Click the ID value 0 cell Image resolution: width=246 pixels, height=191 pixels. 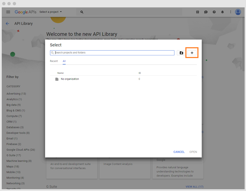point(139,79)
